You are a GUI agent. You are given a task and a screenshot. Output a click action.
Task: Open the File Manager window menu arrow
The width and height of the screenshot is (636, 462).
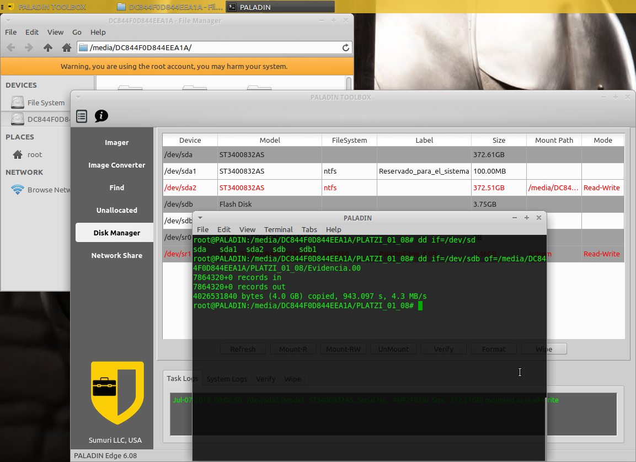pyautogui.click(x=8, y=20)
